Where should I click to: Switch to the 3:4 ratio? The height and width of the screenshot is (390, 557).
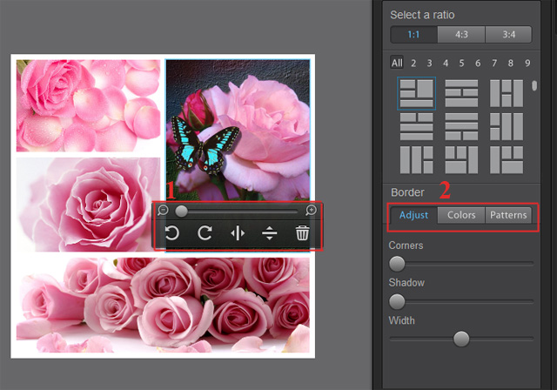click(508, 35)
